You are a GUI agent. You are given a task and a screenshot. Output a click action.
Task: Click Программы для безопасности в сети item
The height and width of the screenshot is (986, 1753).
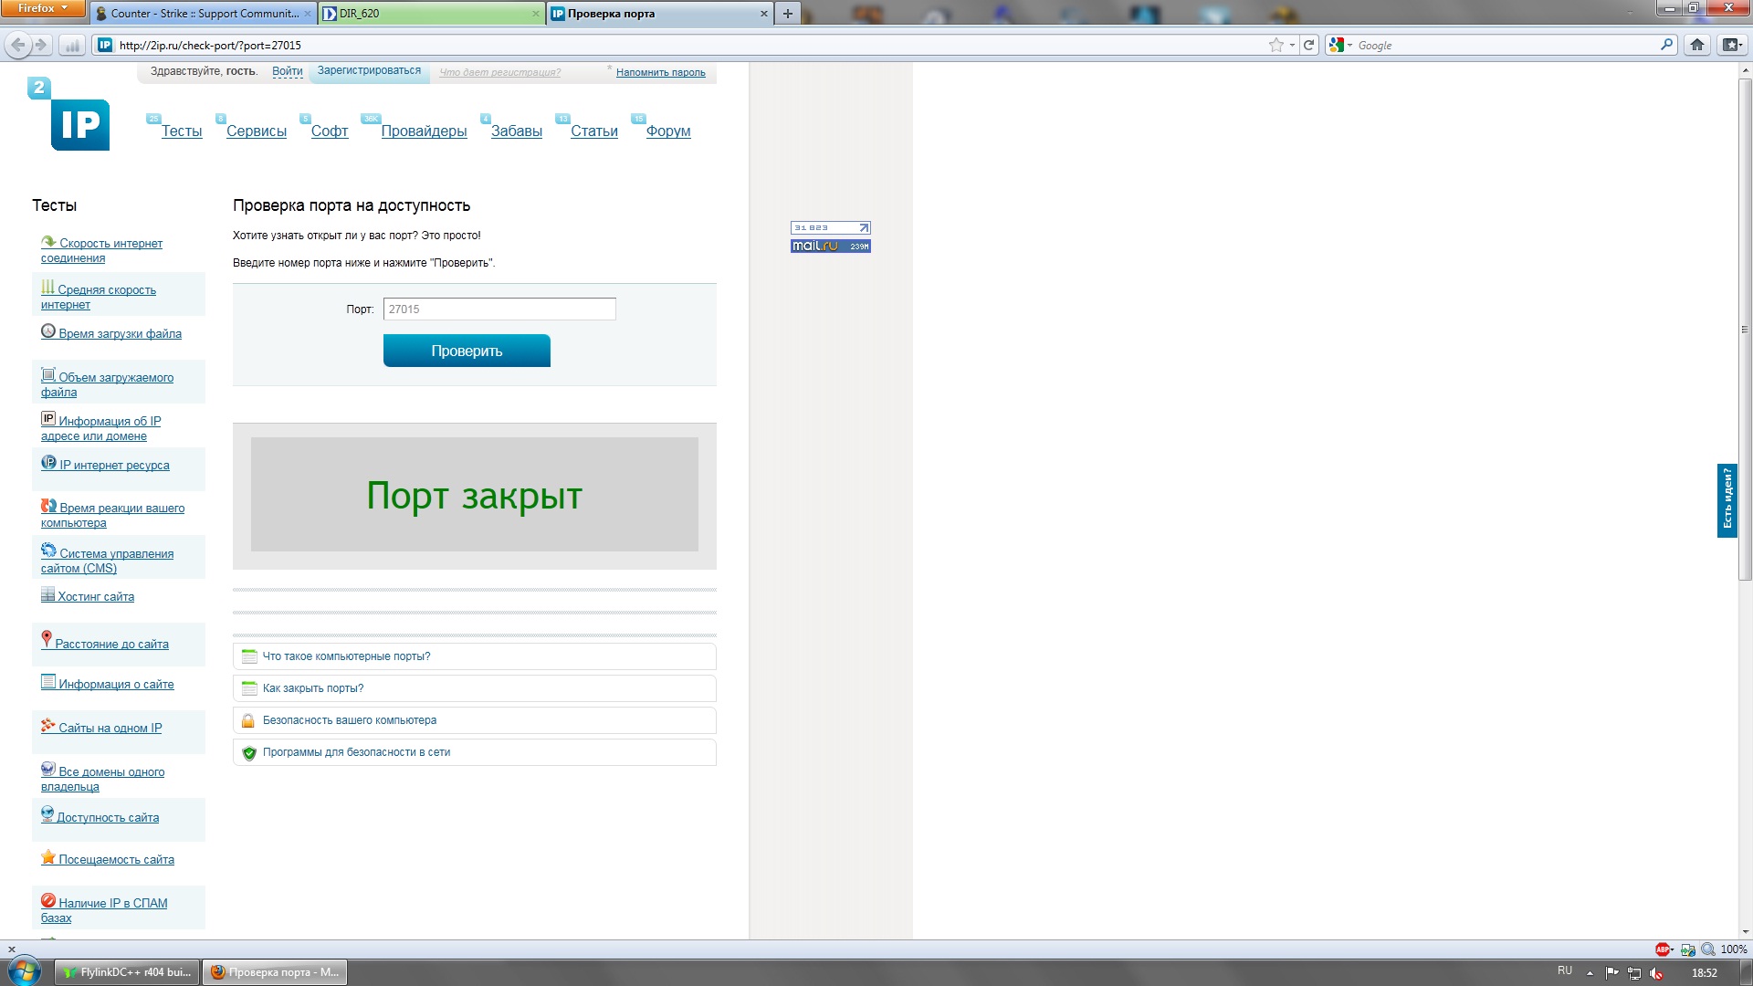[x=475, y=752]
